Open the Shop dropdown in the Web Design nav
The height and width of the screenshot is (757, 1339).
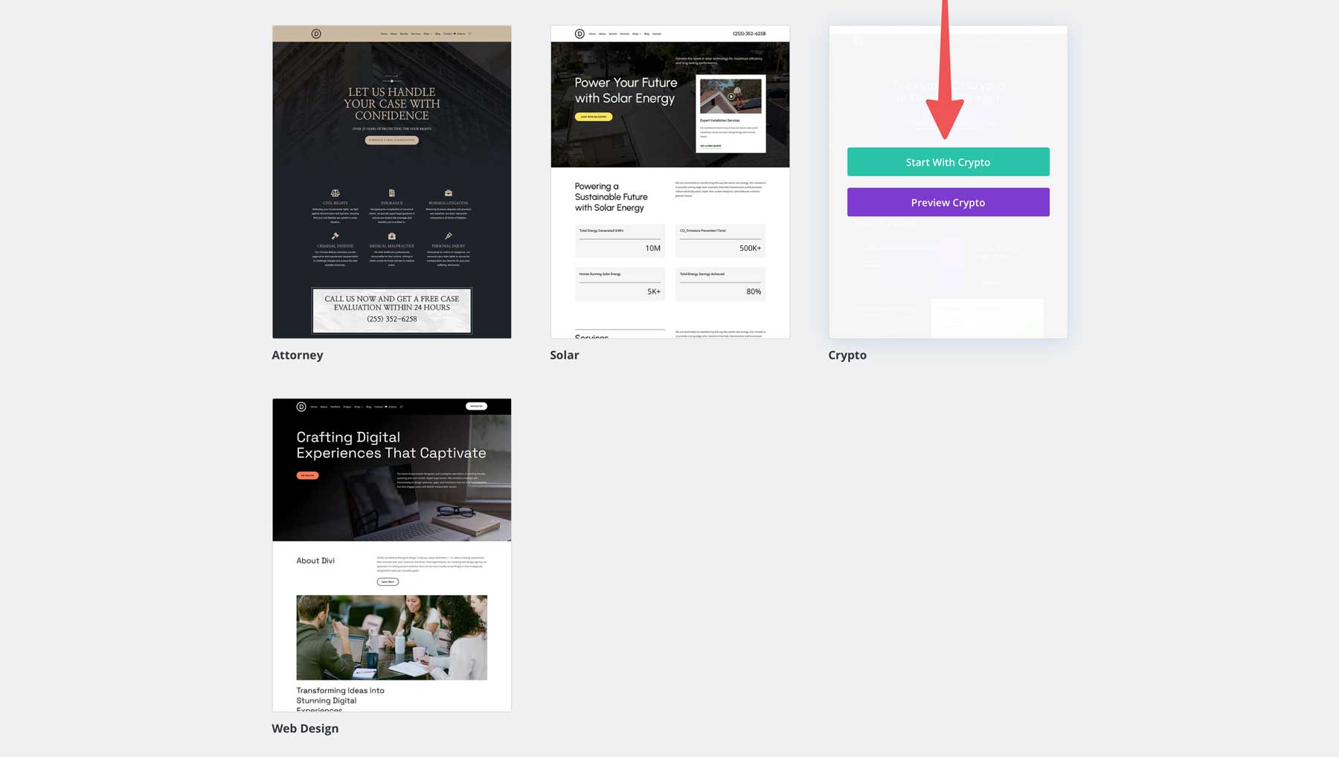[x=359, y=407]
